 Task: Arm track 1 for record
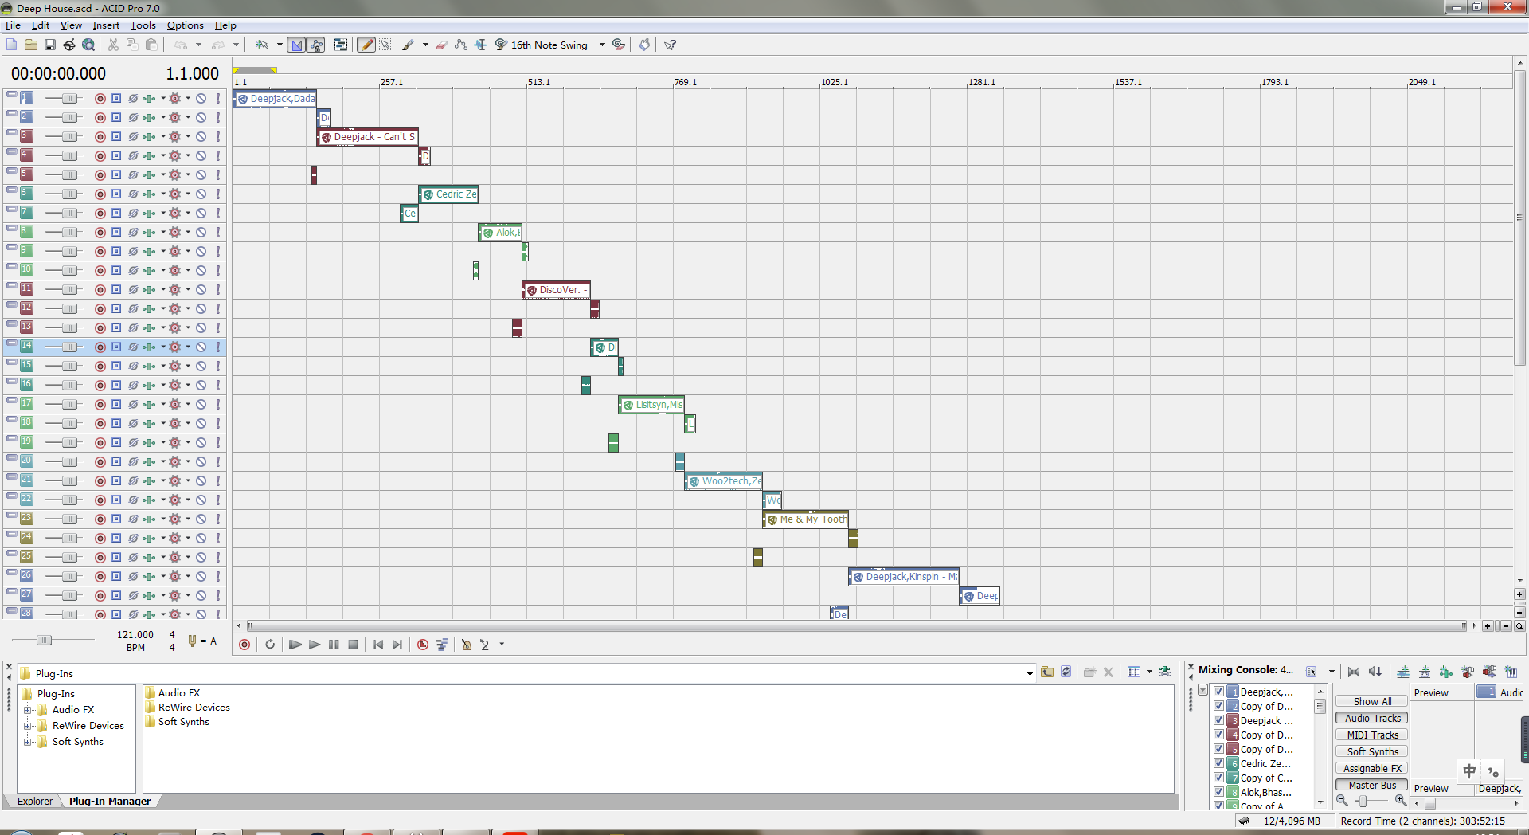click(100, 99)
